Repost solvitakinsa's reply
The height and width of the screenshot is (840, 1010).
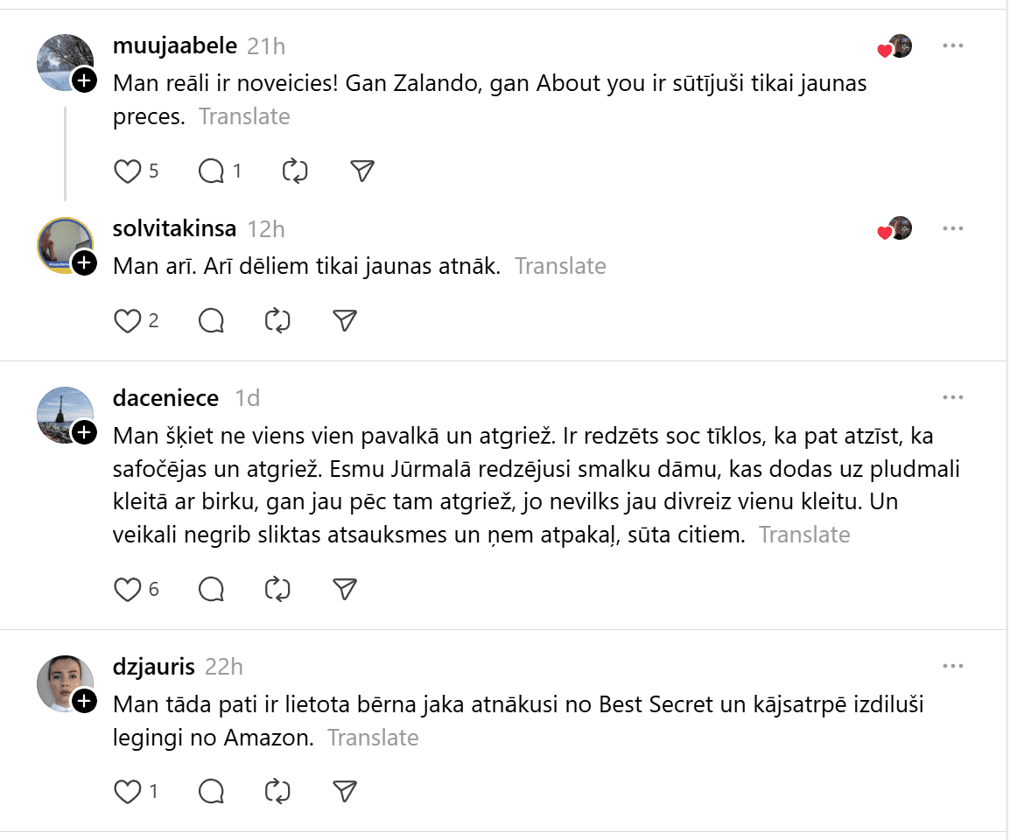point(277,321)
